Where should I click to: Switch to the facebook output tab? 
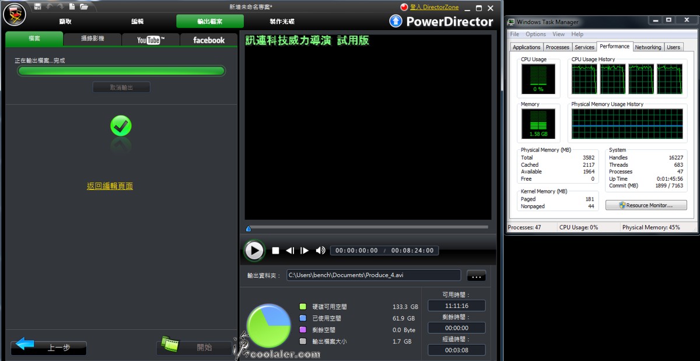pyautogui.click(x=209, y=40)
